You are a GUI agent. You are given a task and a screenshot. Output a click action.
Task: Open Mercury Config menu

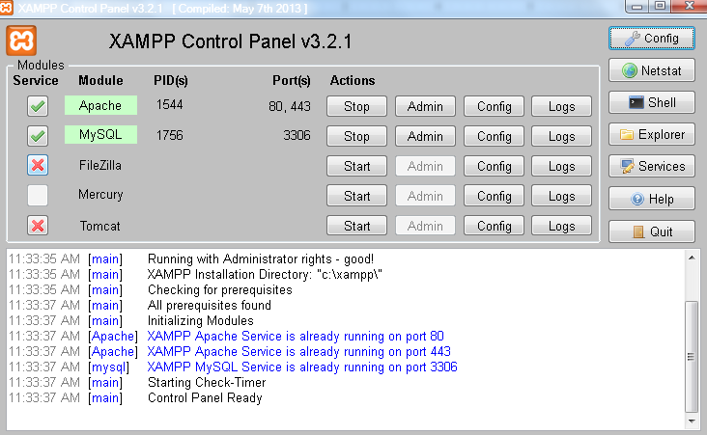pyautogui.click(x=495, y=196)
